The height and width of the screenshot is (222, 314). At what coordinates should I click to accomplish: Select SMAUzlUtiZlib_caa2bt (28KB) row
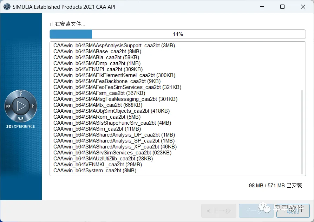pos(103,159)
